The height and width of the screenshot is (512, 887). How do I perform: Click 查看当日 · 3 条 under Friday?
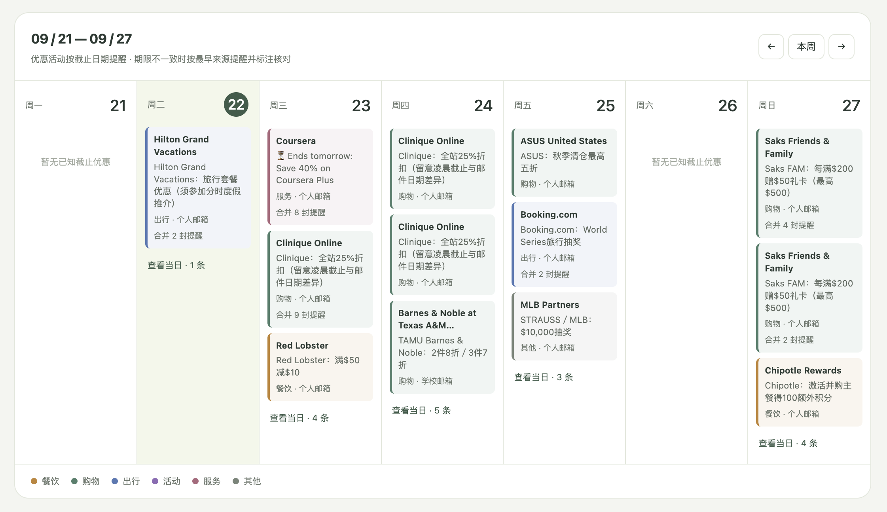coord(544,377)
